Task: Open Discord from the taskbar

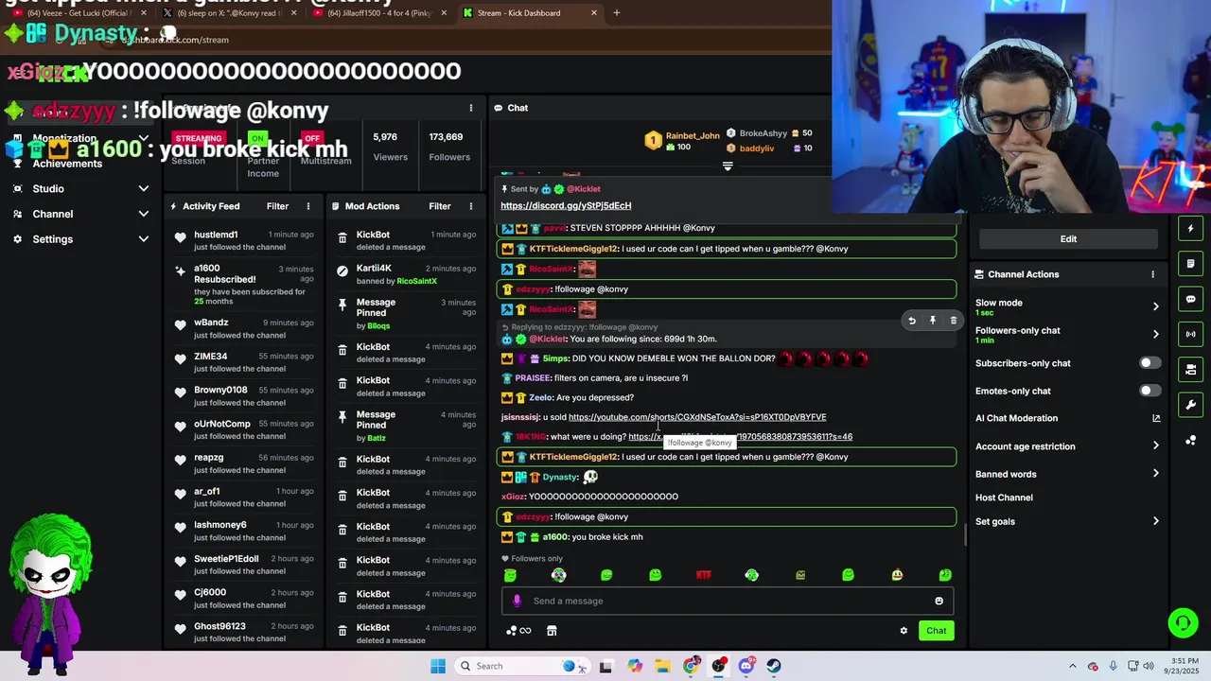Action: pyautogui.click(x=746, y=666)
